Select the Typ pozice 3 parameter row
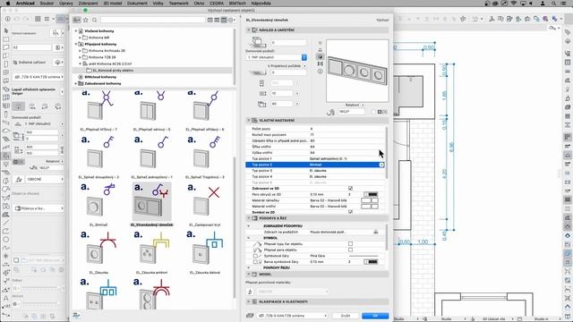The image size is (573, 322). tap(315, 171)
